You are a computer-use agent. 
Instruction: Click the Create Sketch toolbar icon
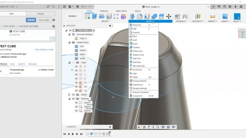click(87, 16)
